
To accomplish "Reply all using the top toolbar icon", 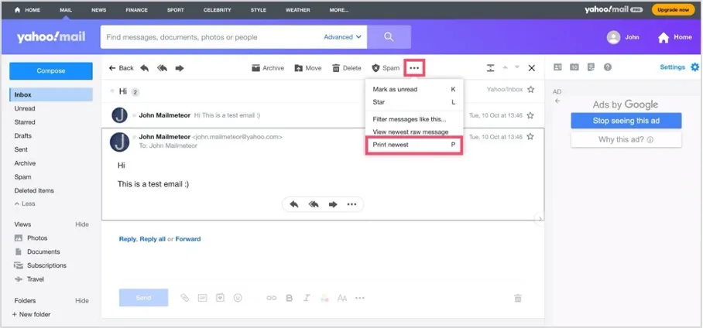I will pyautogui.click(x=162, y=68).
